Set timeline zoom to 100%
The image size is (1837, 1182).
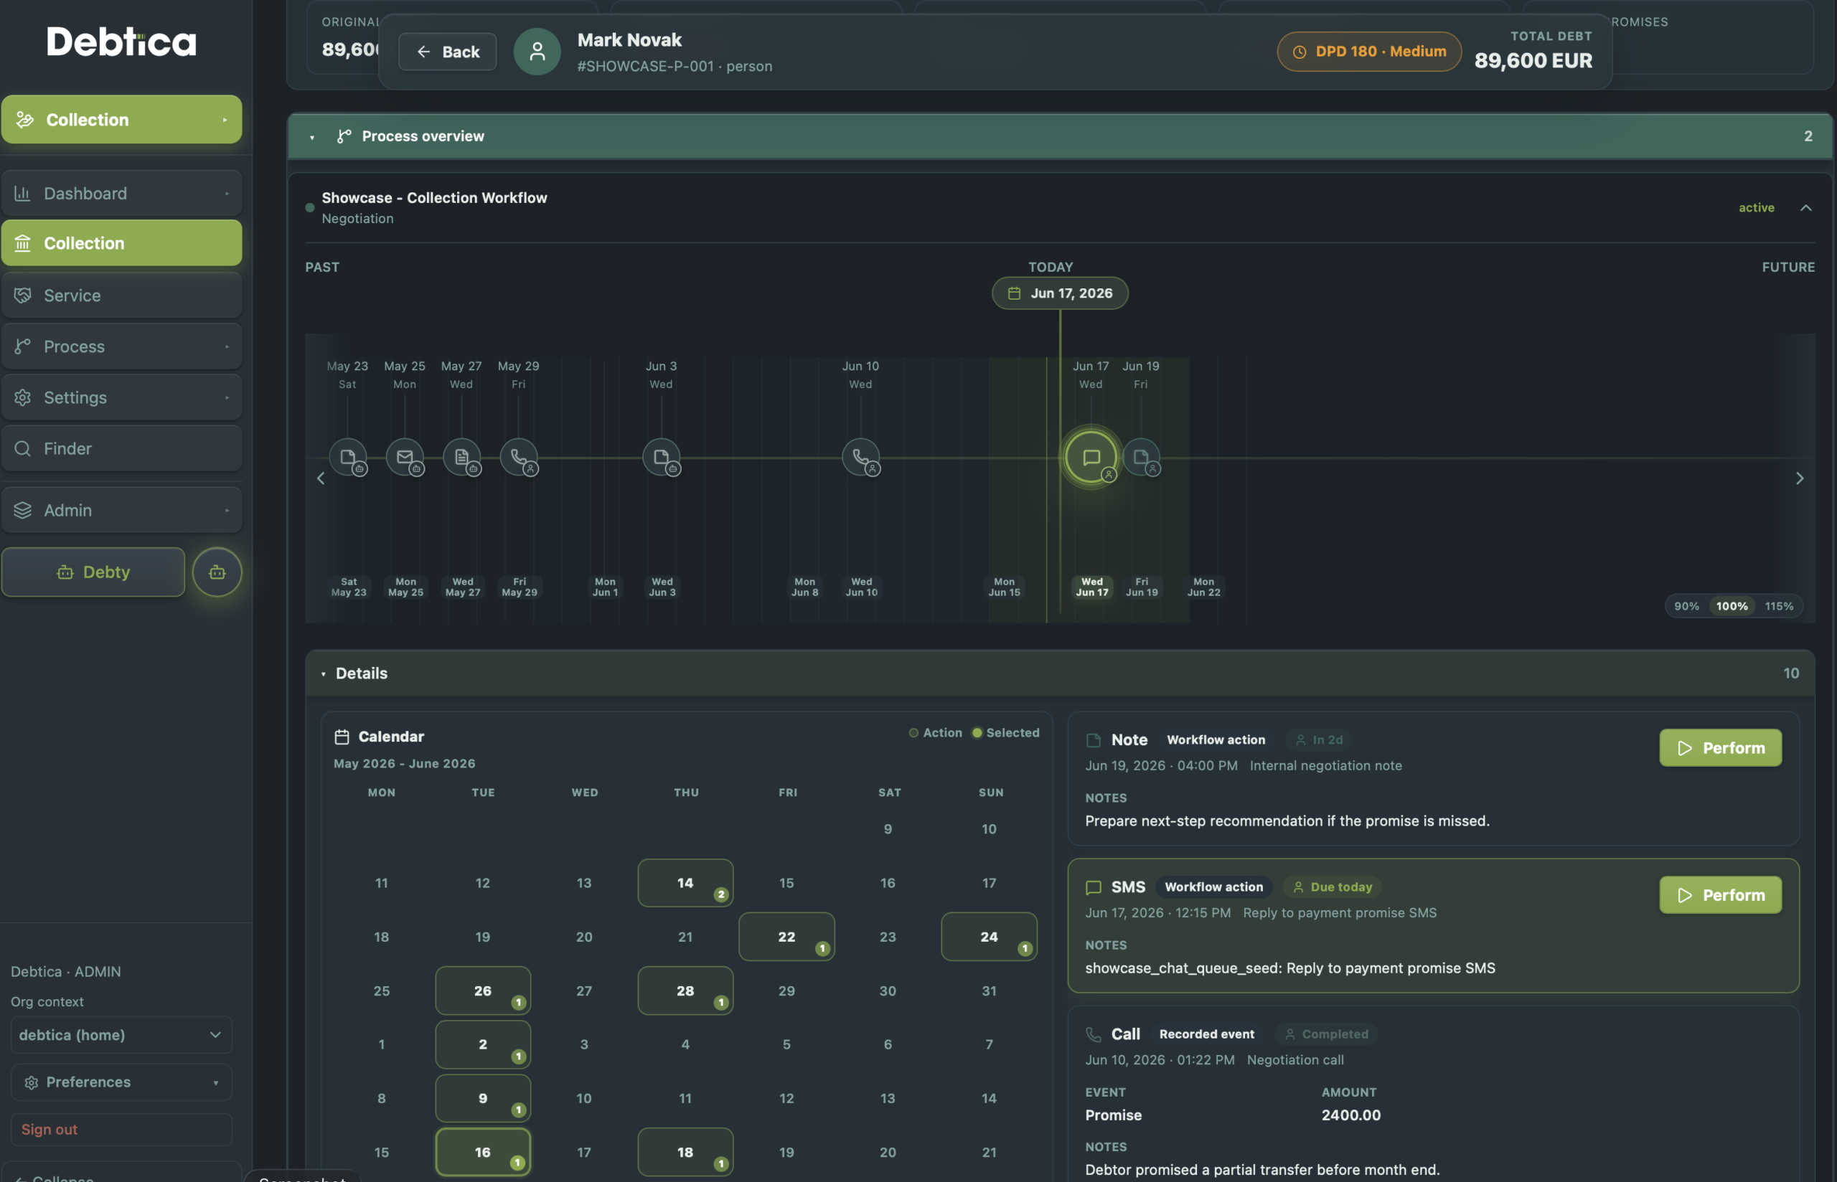pos(1732,606)
